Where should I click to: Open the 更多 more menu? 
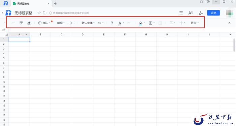(x=195, y=23)
